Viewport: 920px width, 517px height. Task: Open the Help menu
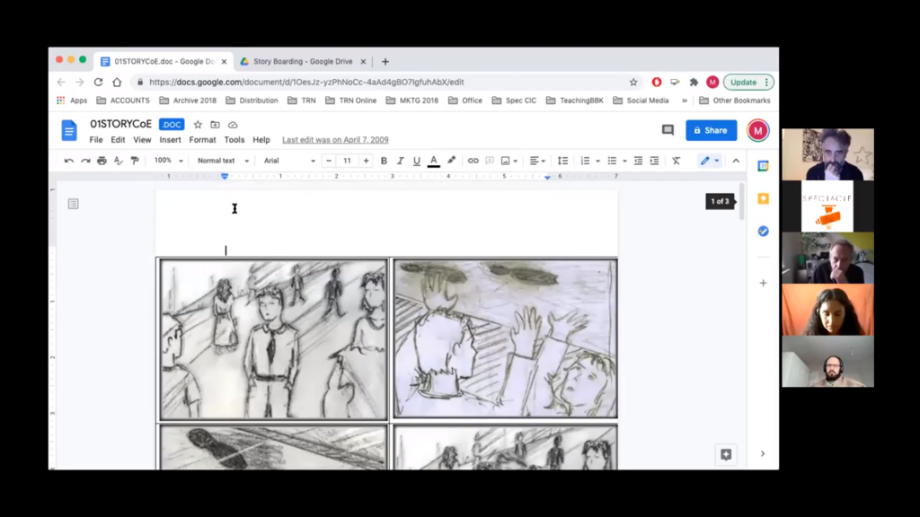click(x=261, y=140)
